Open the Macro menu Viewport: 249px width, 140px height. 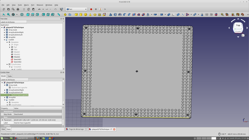point(26,5)
